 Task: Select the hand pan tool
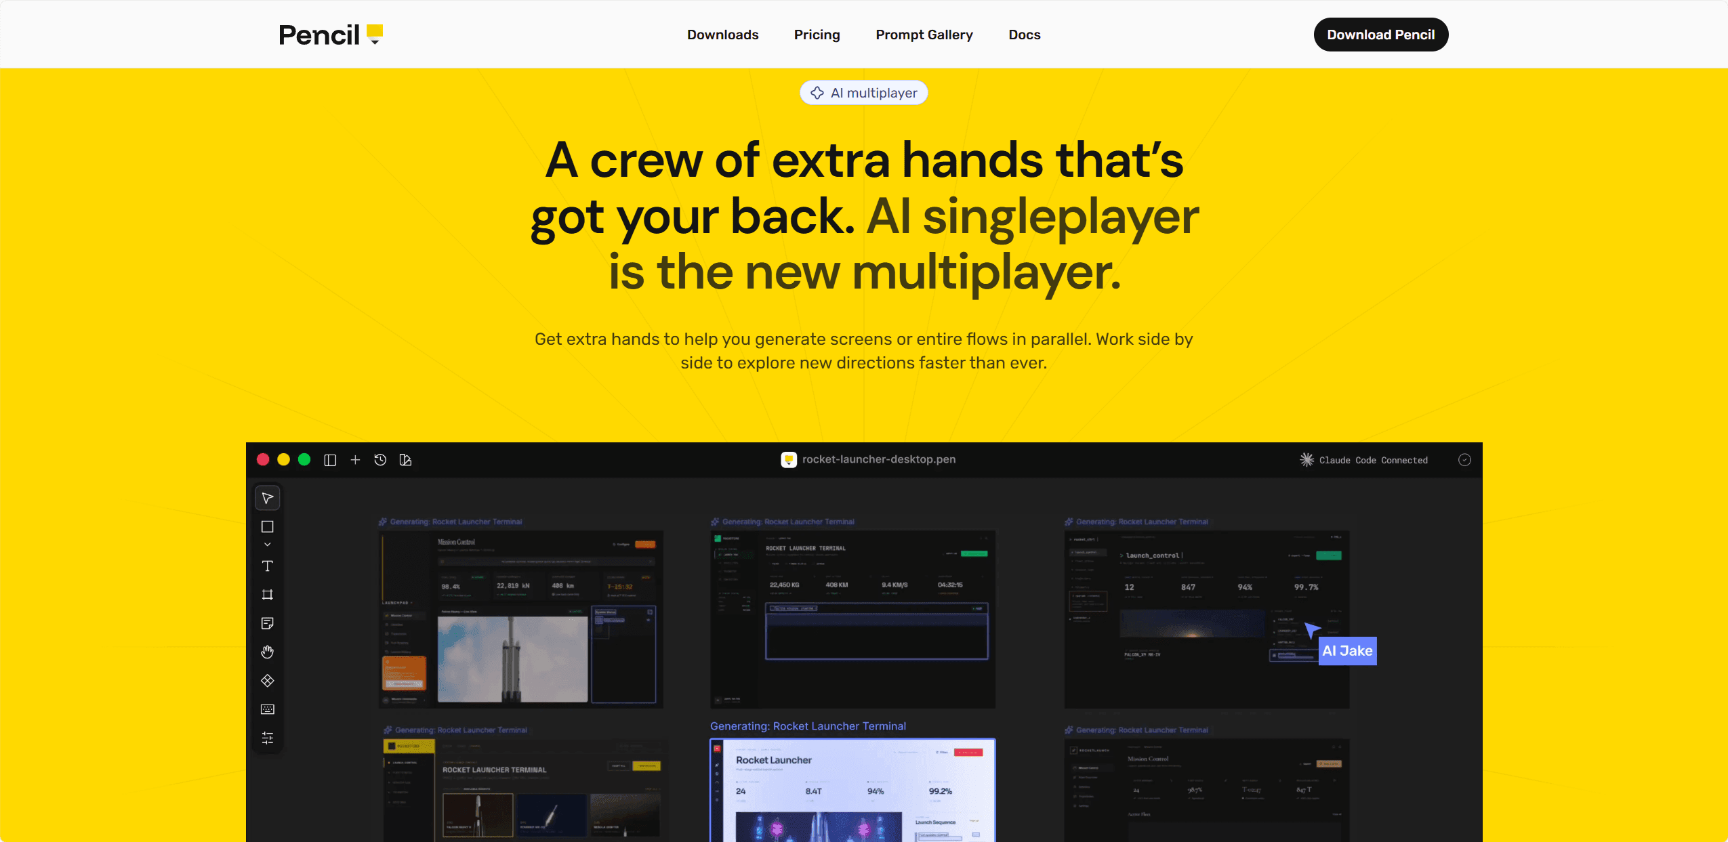tap(268, 652)
